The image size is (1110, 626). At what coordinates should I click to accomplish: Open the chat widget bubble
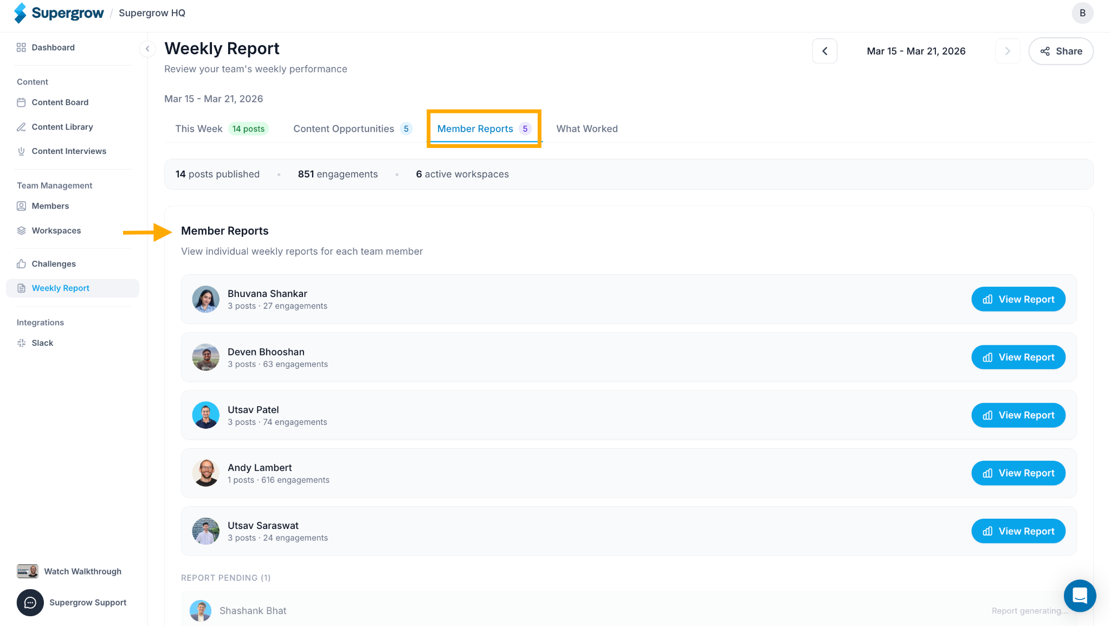click(1080, 596)
